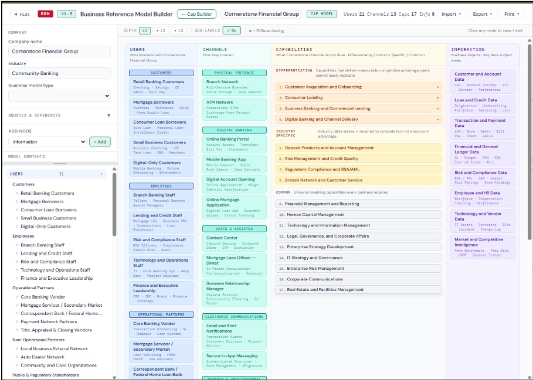Select depth level L1

(145, 30)
